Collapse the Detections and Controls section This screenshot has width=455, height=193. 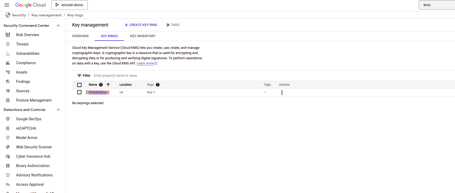pos(58,110)
